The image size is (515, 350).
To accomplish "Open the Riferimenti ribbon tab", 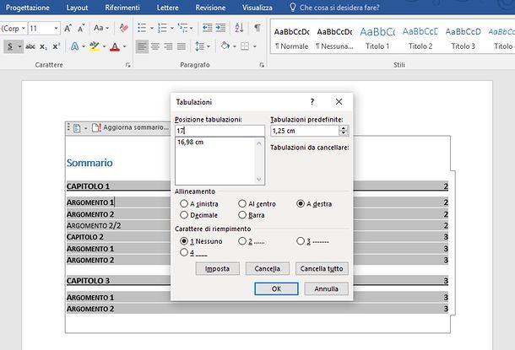I will tap(122, 8).
